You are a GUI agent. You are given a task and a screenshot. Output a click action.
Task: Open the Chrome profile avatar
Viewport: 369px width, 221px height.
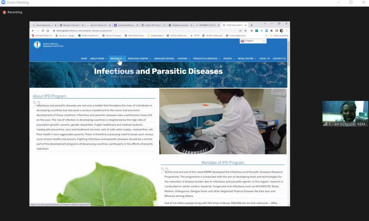point(281,31)
